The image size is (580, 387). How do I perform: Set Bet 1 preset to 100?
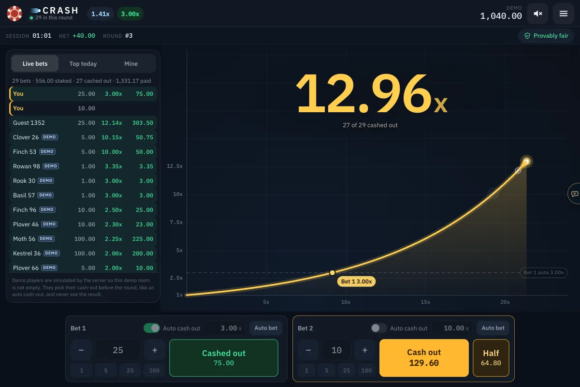[154, 371]
